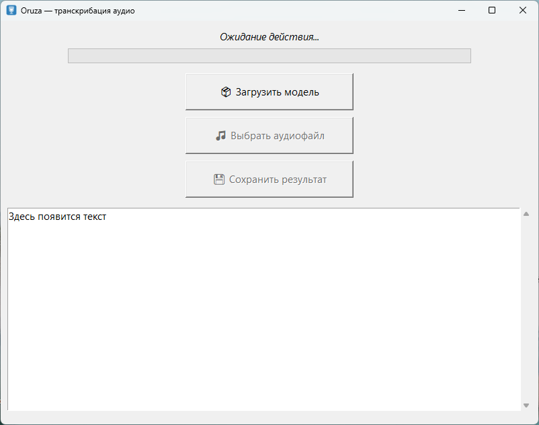Click the empty progress bar under status
Viewport: 539px width, 425px height.
coord(269,56)
